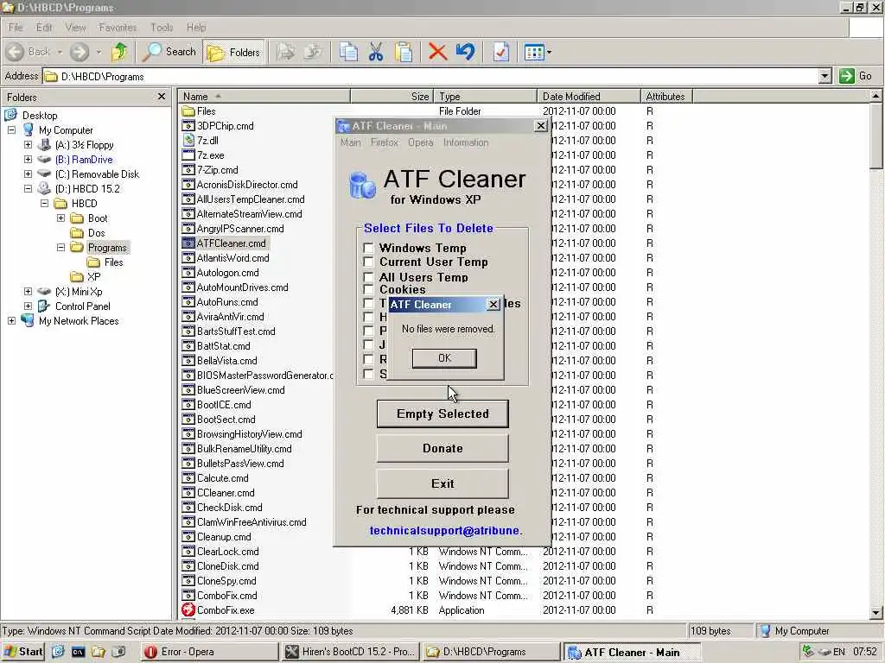The height and width of the screenshot is (663, 885).
Task: Expand the A: 3½ Floppy tree node
Action: (28, 145)
